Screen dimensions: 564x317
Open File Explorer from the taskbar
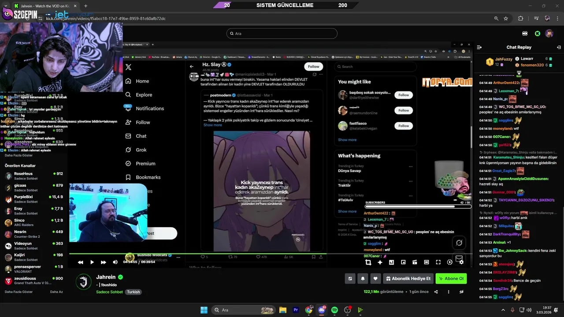(283, 310)
